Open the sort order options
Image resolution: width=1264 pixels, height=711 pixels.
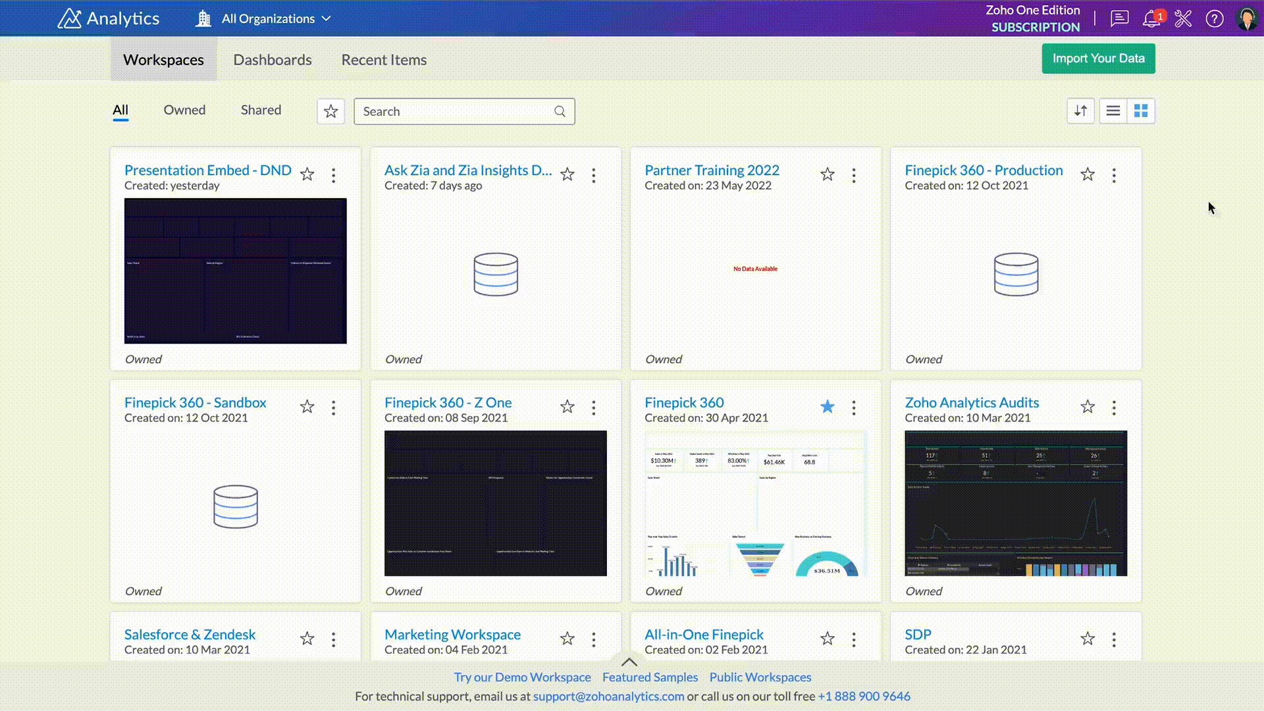[1080, 111]
